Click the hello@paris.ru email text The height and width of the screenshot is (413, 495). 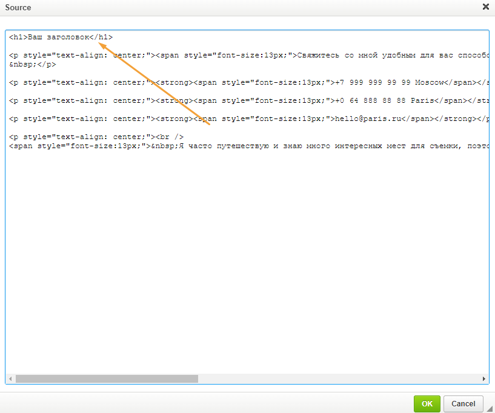(368, 119)
